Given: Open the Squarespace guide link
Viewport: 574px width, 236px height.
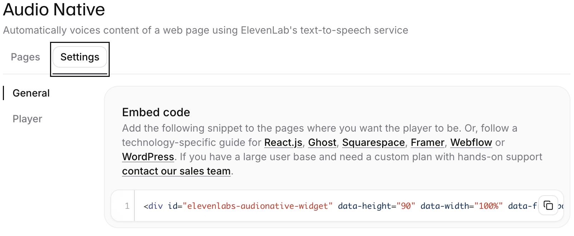Looking at the screenshot, I should (373, 143).
